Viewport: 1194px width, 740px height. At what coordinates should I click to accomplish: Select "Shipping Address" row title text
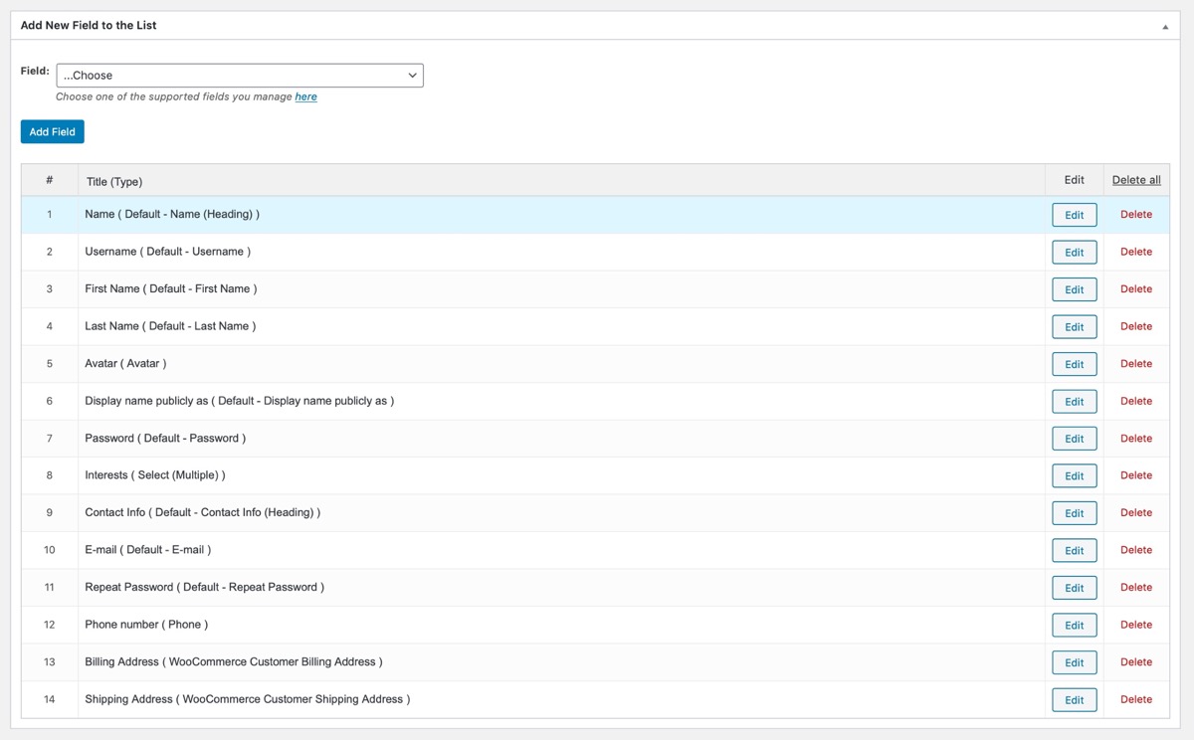click(248, 699)
